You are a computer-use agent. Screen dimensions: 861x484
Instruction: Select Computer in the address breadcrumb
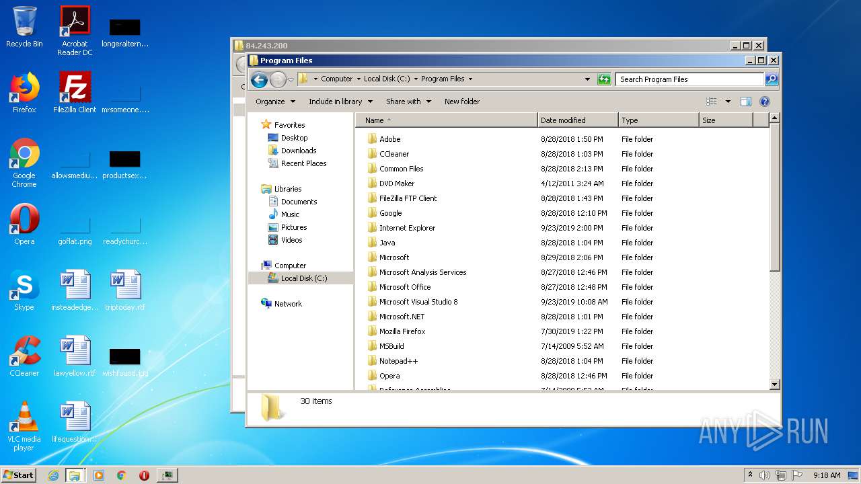pos(336,79)
